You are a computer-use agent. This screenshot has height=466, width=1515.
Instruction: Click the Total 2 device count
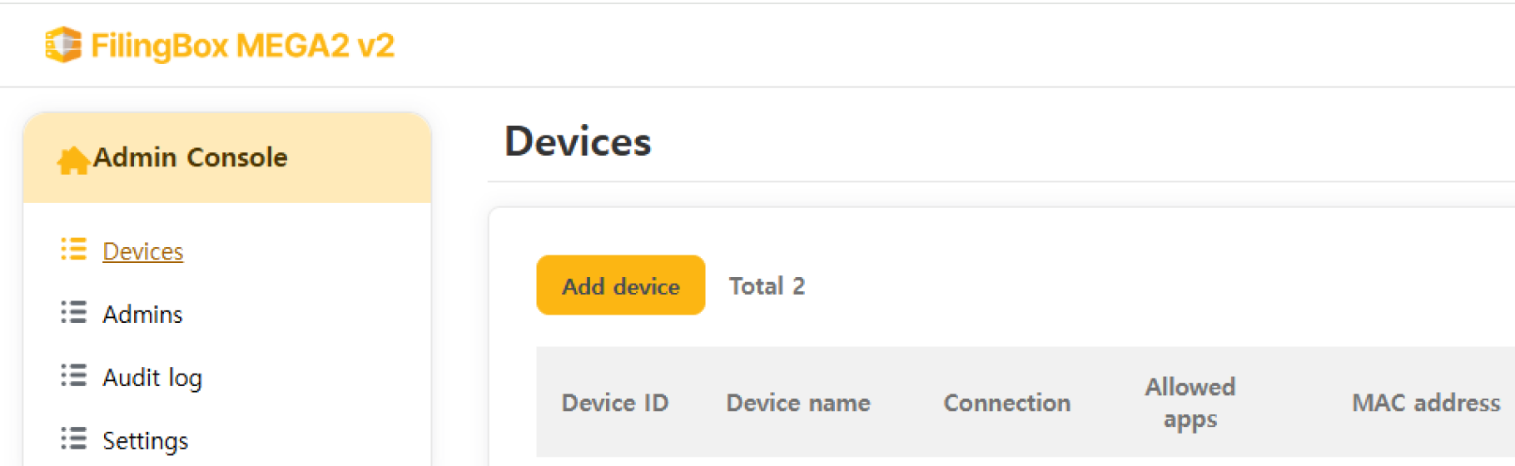point(767,286)
